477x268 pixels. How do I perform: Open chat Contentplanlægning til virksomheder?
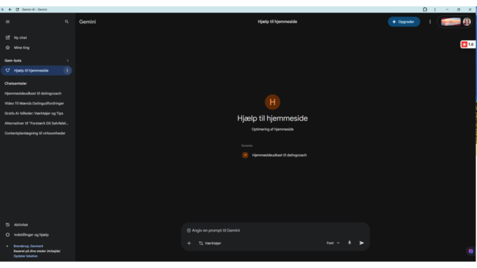click(x=35, y=134)
